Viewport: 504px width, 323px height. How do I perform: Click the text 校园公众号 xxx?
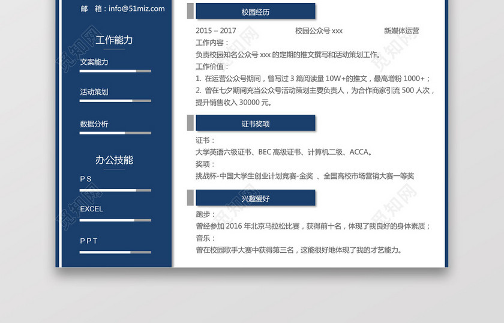319,31
